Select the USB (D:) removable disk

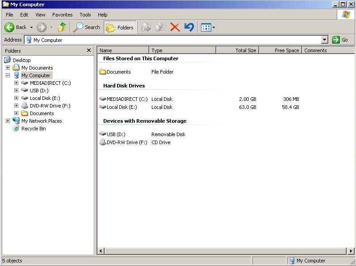[115, 134]
